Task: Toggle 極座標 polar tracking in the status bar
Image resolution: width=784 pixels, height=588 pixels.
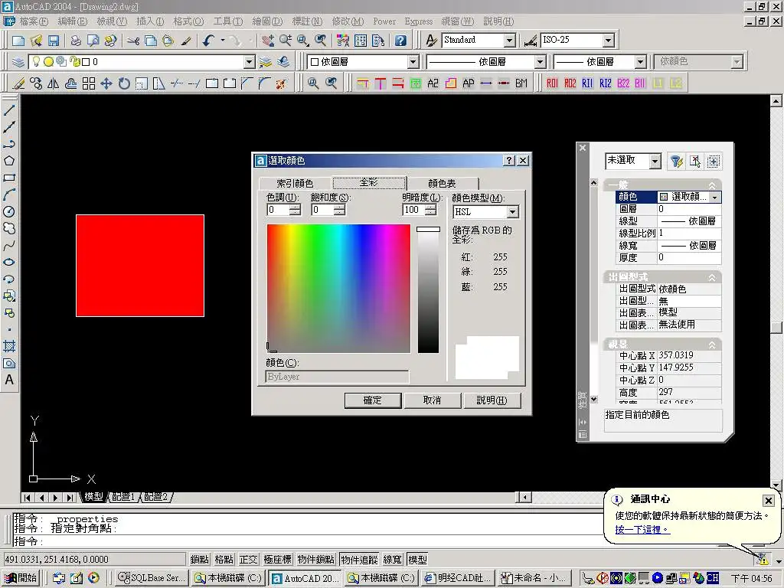Action: point(277,560)
